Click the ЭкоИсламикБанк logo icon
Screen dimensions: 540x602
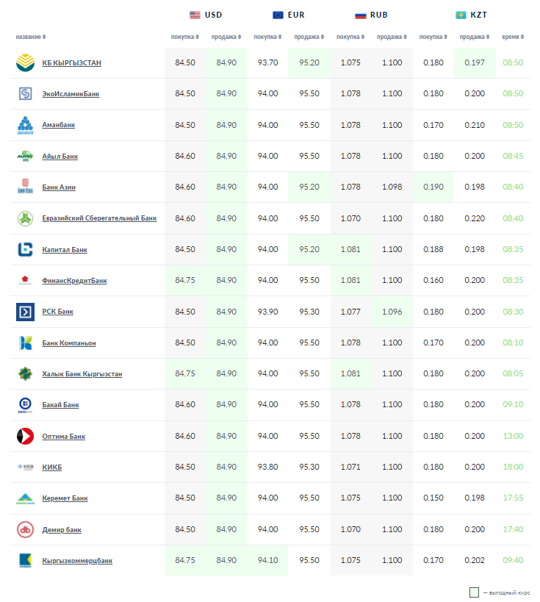[x=25, y=94]
